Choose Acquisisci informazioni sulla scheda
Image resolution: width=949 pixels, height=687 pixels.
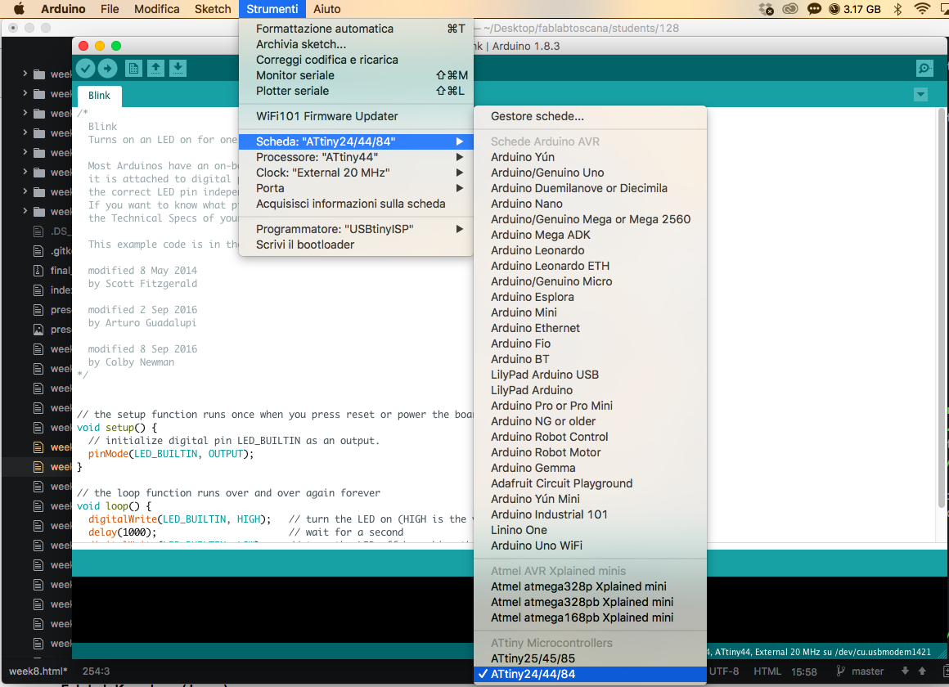(356, 204)
